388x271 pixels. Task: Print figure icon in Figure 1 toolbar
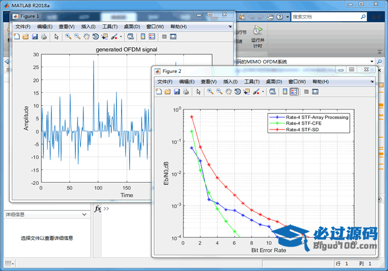click(x=44, y=37)
